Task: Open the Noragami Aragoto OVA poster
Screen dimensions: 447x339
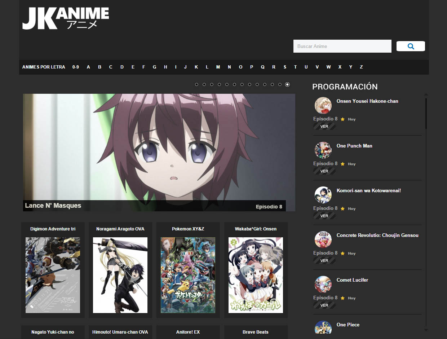Action: (120, 275)
